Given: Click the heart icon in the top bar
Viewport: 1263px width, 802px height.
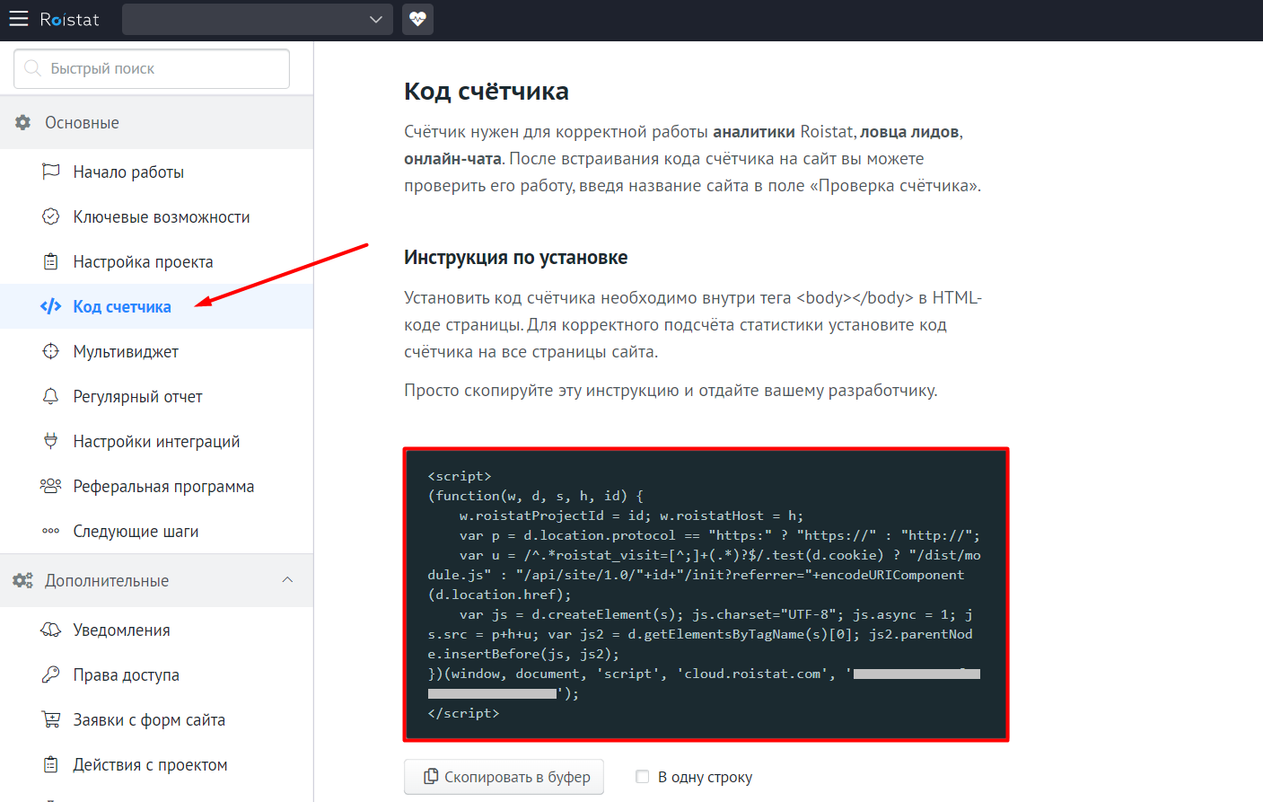Looking at the screenshot, I should tap(417, 19).
